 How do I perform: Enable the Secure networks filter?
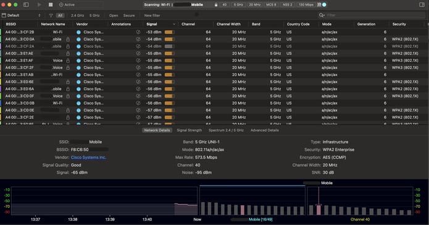pyautogui.click(x=129, y=15)
